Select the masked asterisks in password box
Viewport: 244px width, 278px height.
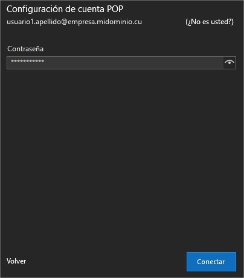coord(28,62)
